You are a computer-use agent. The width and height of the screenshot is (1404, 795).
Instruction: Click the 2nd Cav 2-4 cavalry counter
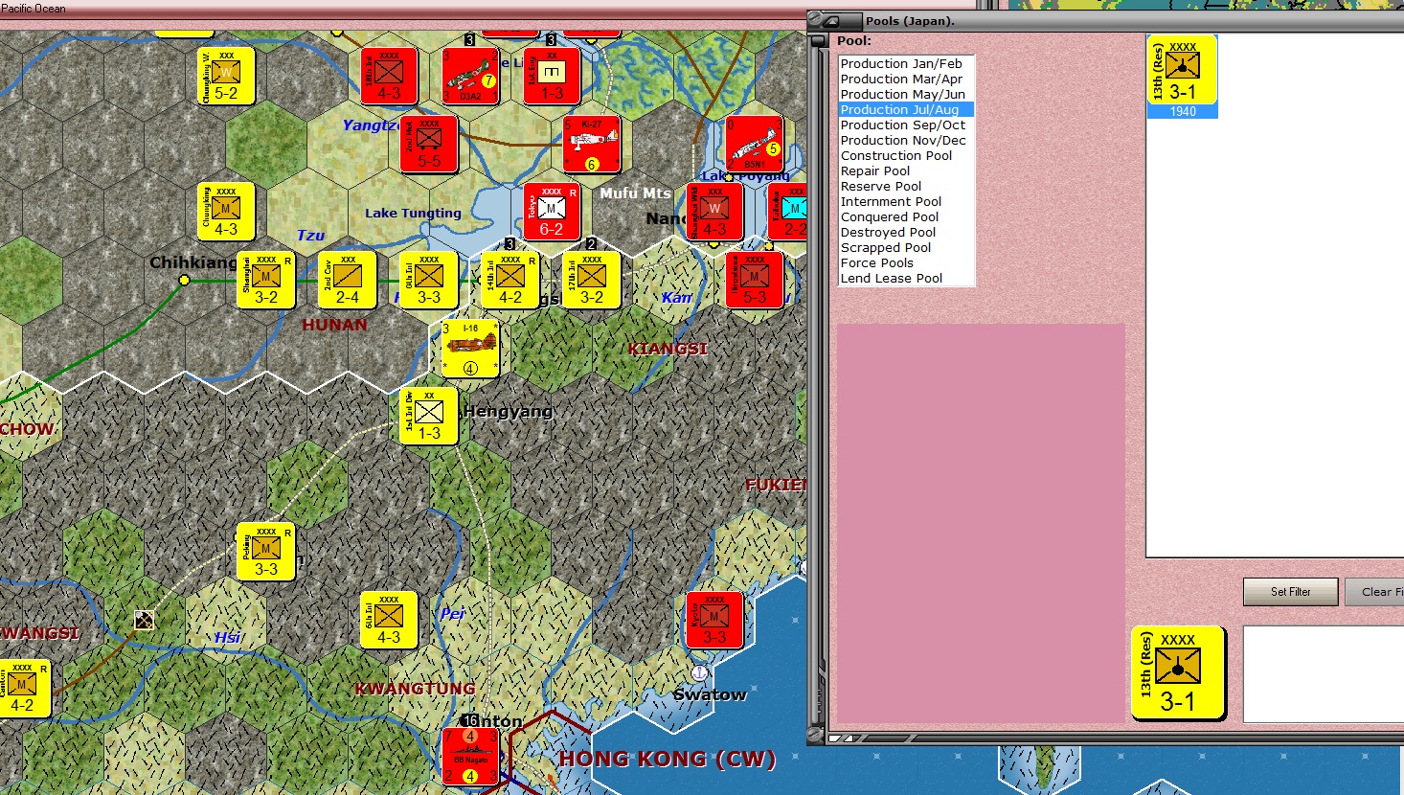click(347, 281)
